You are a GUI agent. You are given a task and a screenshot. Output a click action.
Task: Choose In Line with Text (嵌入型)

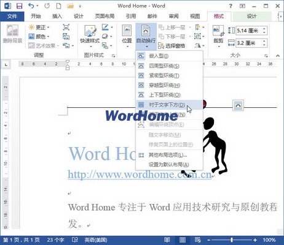coord(169,56)
